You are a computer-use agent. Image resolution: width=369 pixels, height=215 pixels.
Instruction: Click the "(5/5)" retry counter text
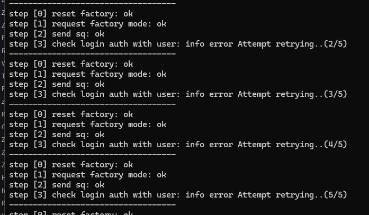coord(334,194)
